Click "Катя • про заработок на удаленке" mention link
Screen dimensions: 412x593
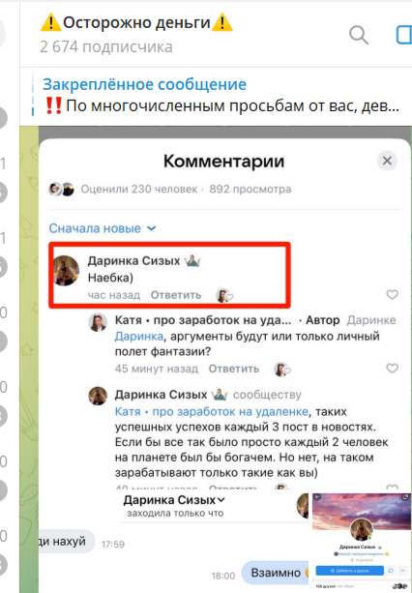pyautogui.click(x=212, y=411)
